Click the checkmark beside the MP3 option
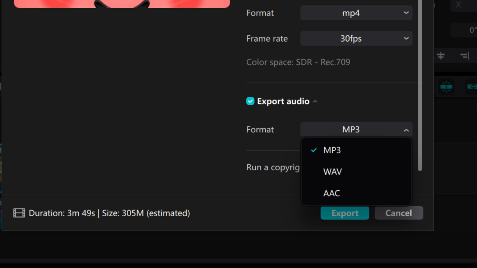The width and height of the screenshot is (477, 268). pos(314,150)
